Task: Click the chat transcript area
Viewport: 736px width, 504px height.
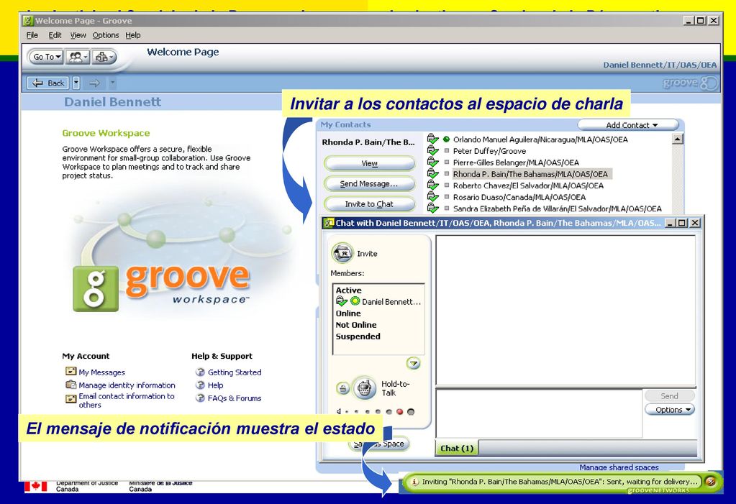Action: pyautogui.click(x=565, y=310)
